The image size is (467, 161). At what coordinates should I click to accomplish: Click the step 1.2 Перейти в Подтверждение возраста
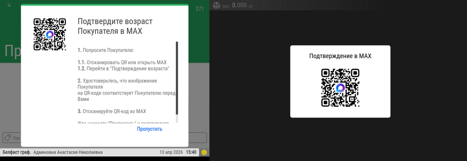[123, 68]
